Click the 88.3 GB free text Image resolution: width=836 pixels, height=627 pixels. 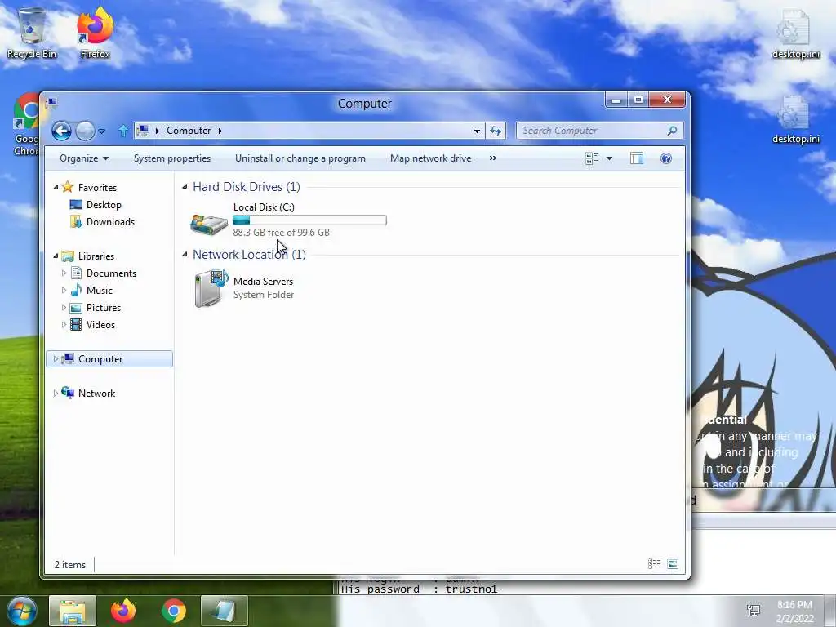[281, 233]
